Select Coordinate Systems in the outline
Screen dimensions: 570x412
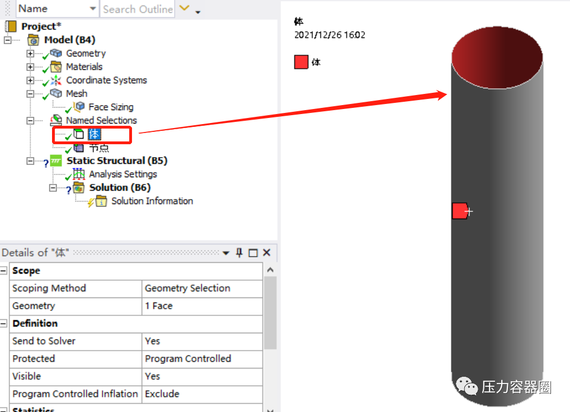[x=106, y=80]
